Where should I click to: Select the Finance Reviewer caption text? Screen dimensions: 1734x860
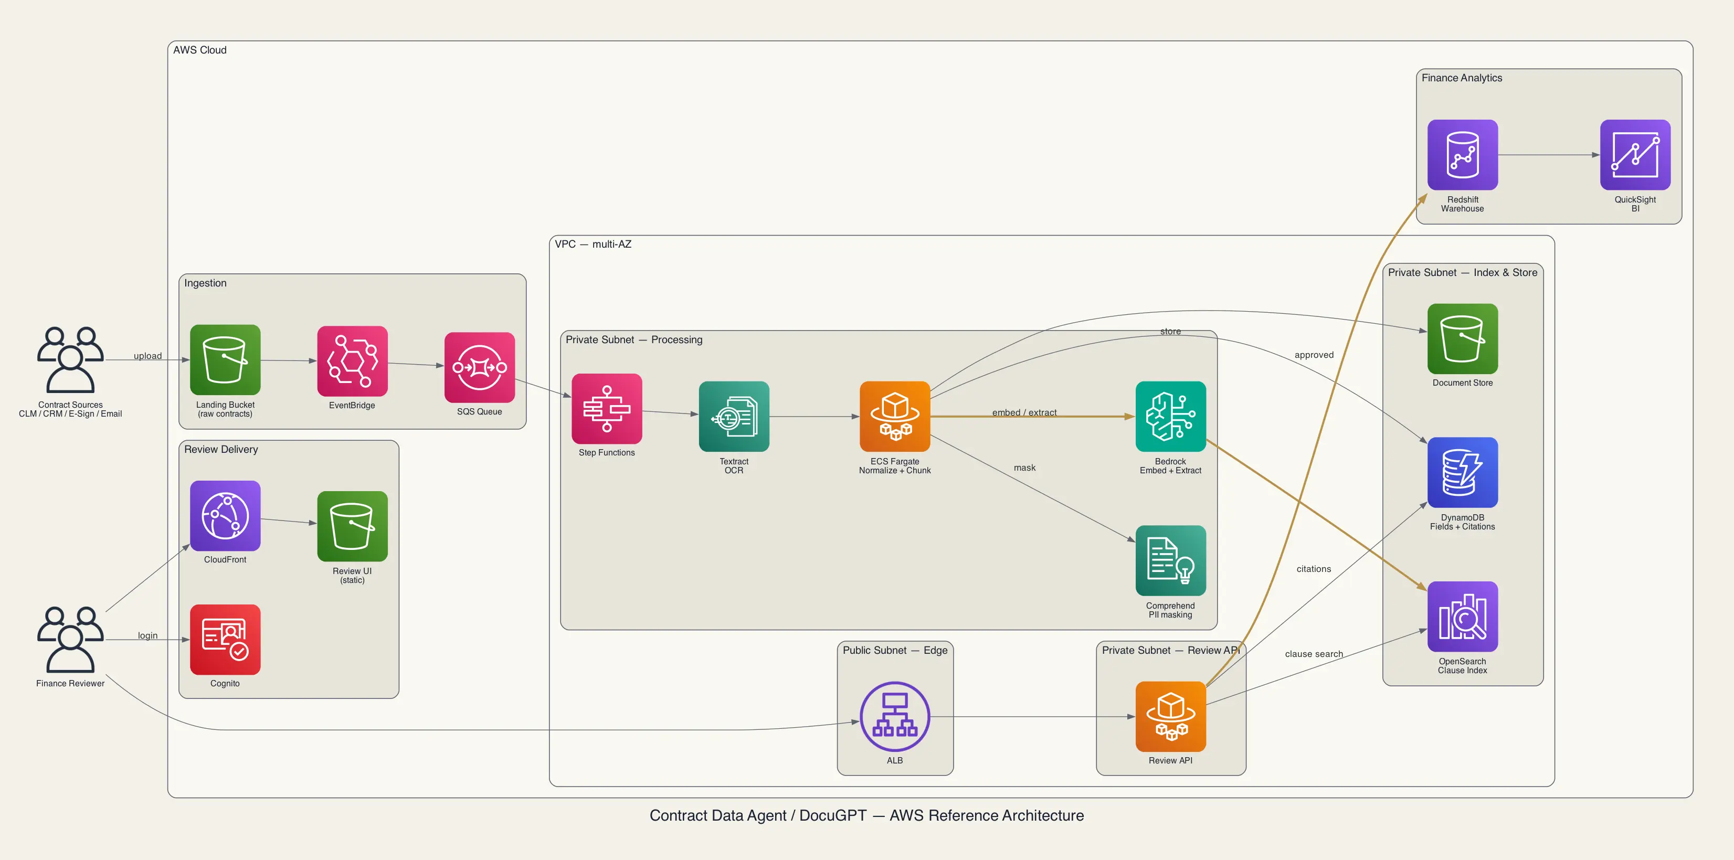71,684
